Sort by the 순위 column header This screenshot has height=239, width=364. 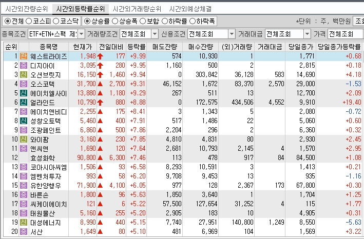(11, 47)
